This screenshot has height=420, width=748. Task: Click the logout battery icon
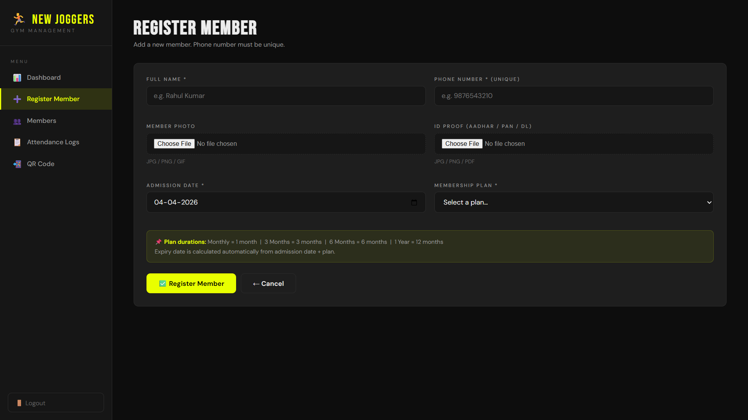19,403
